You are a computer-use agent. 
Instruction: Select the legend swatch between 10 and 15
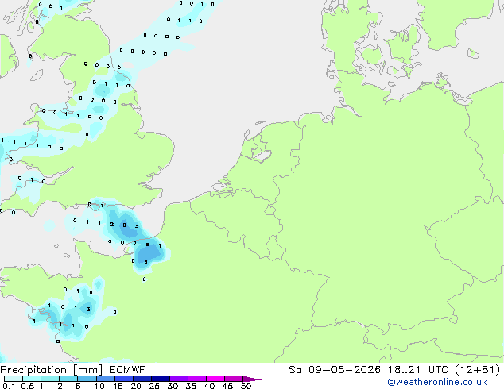tap(105, 379)
